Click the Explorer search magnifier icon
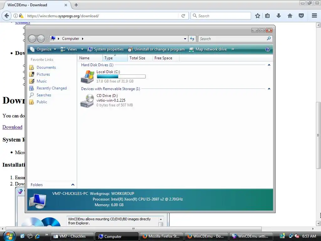This screenshot has height=241, width=321. (x=269, y=38)
